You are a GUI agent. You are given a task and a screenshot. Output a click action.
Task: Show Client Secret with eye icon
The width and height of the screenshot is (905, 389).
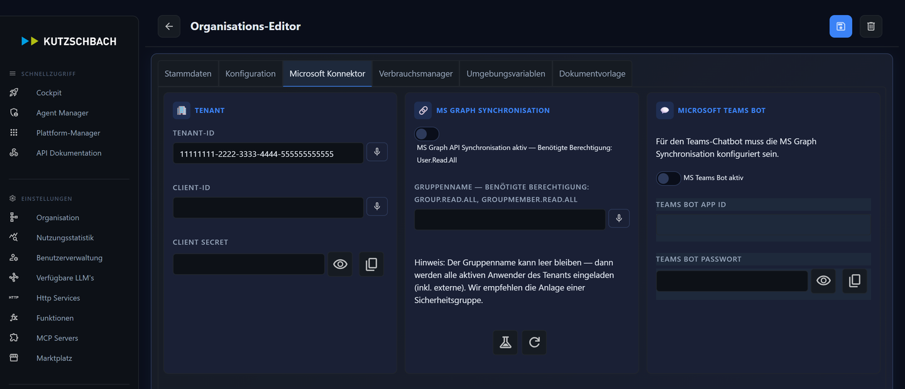click(x=340, y=264)
